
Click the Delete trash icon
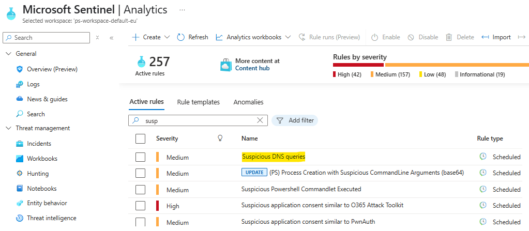click(x=449, y=37)
